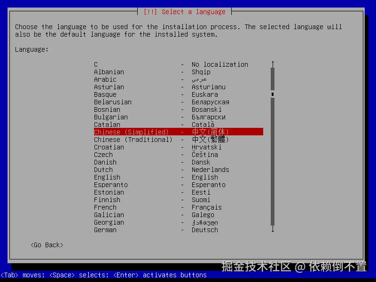Select the C - No localization row
The width and height of the screenshot is (376, 282).
pyautogui.click(x=179, y=64)
